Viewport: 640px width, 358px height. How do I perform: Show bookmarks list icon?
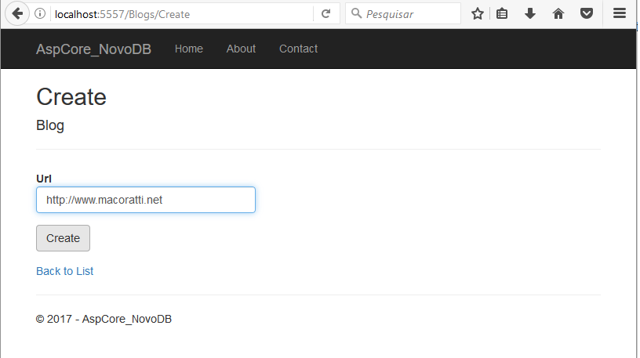click(502, 14)
